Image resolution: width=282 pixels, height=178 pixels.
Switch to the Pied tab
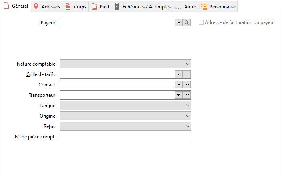coord(100,7)
